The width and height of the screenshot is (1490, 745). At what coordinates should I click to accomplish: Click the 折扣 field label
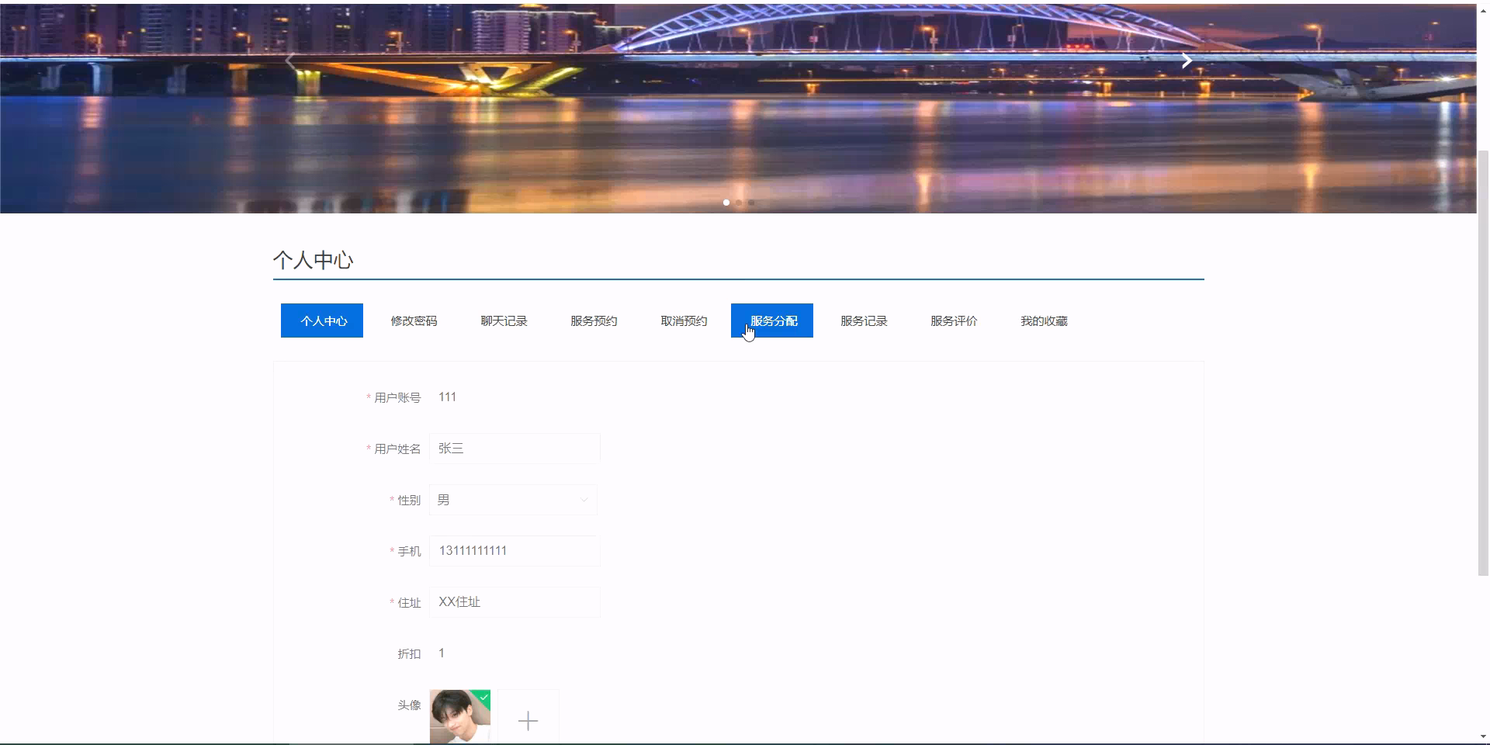[409, 654]
